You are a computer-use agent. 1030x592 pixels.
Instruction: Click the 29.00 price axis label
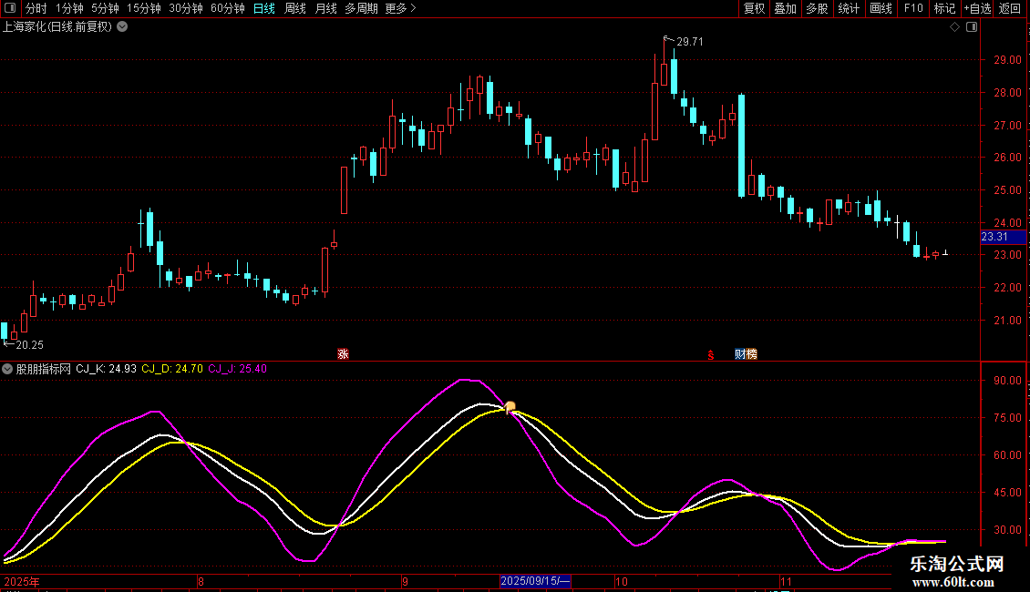point(1007,60)
